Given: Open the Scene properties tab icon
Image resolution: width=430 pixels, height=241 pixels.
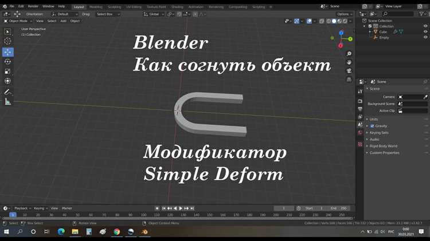Looking at the screenshot, I should 360,125.
